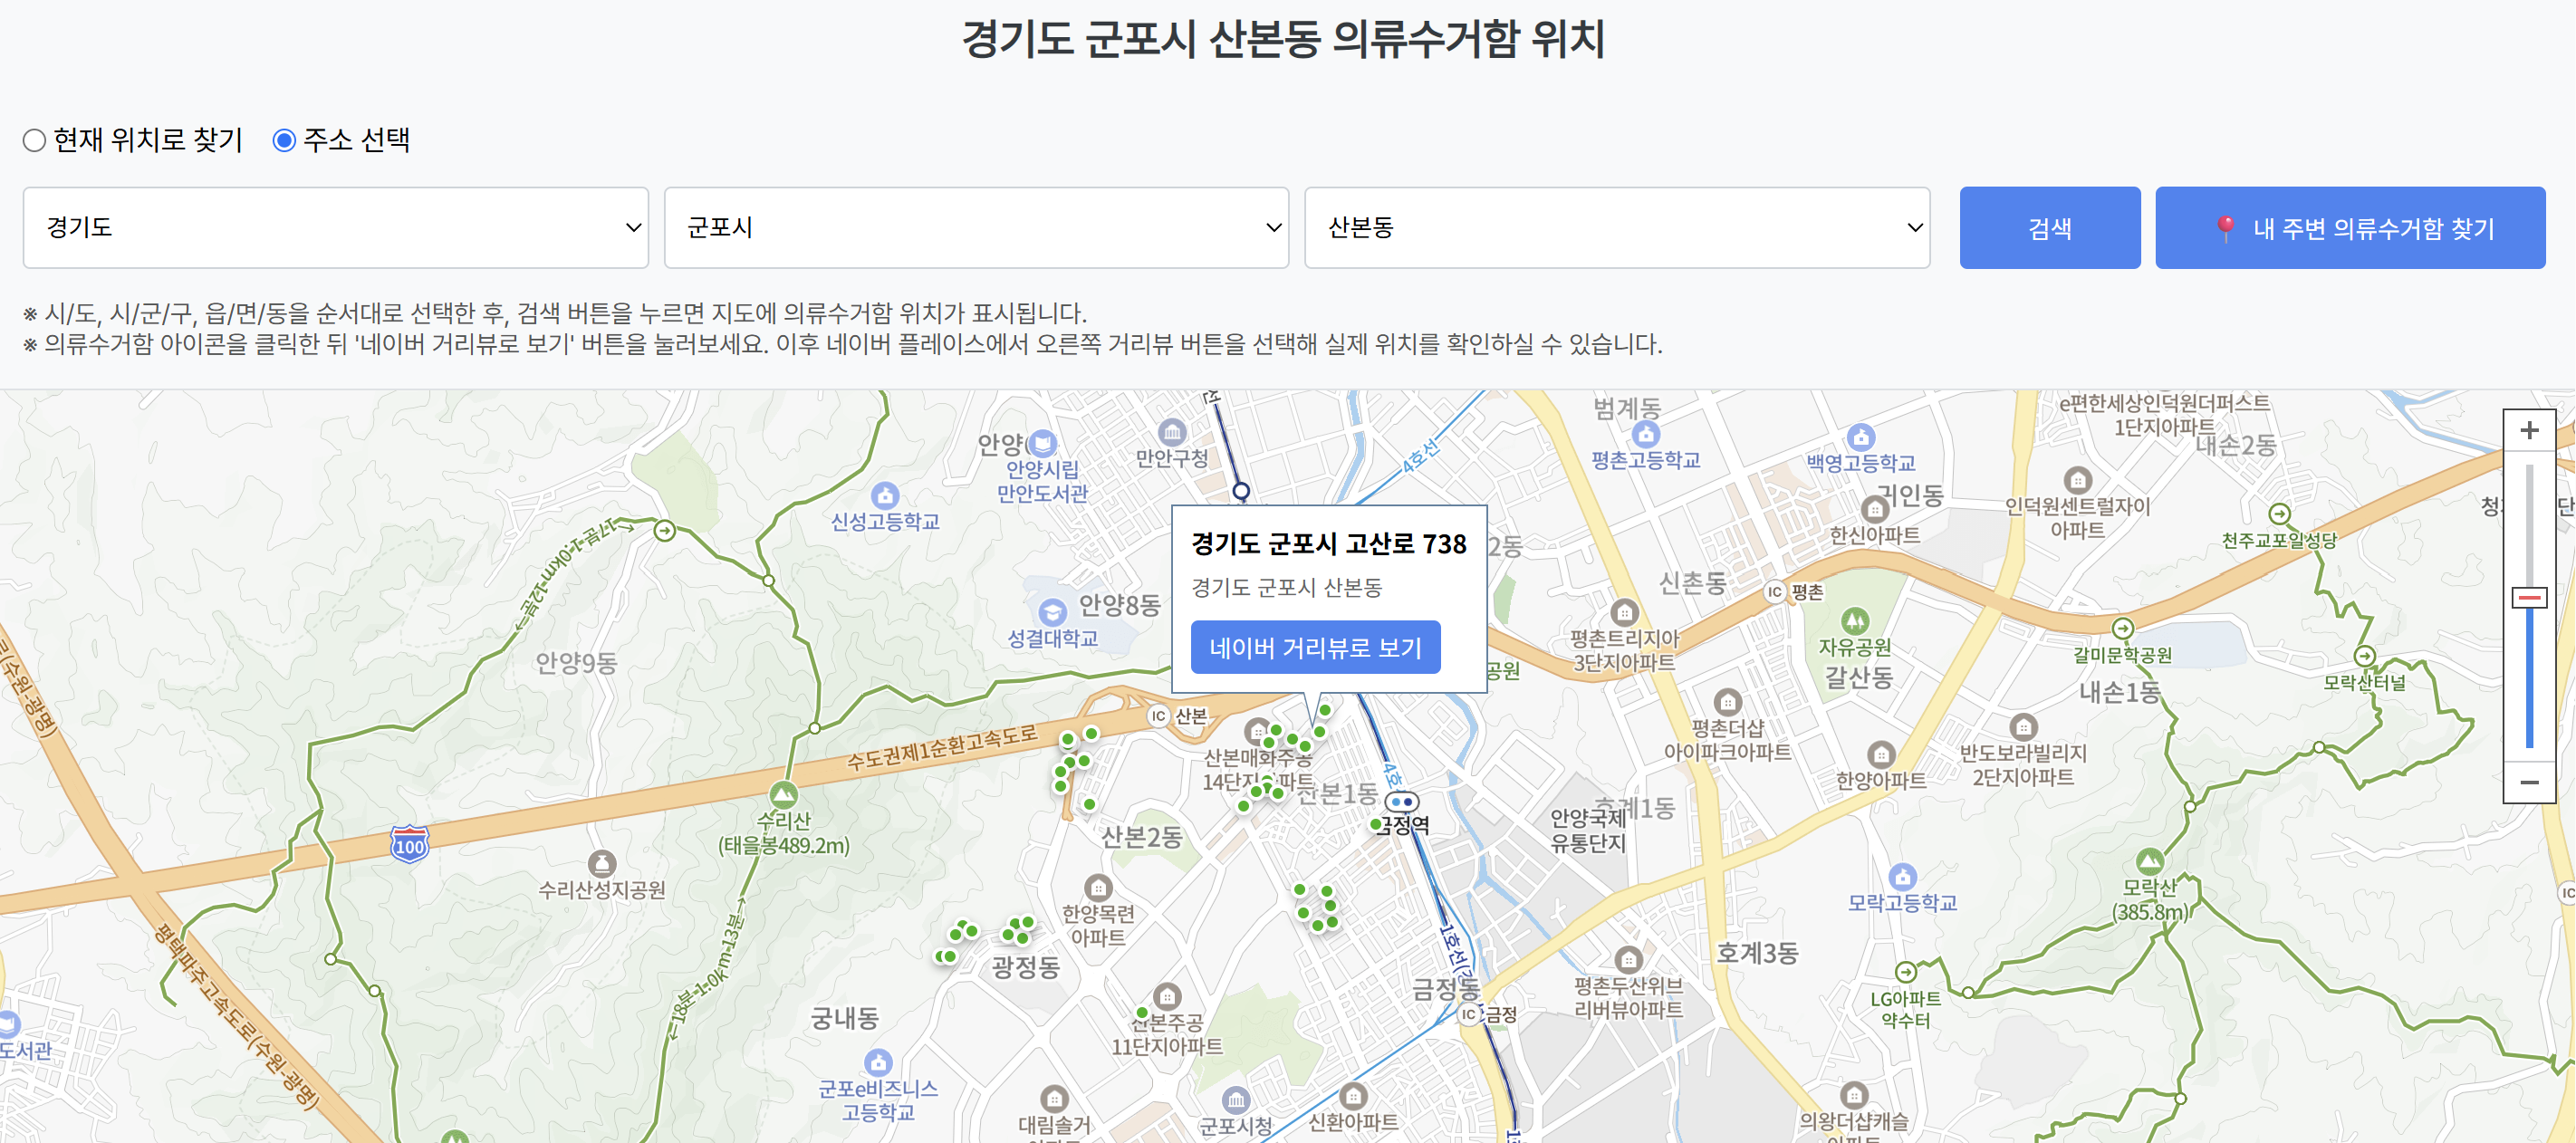Click the 모락산터널 trail marker icon

[x=2364, y=657]
